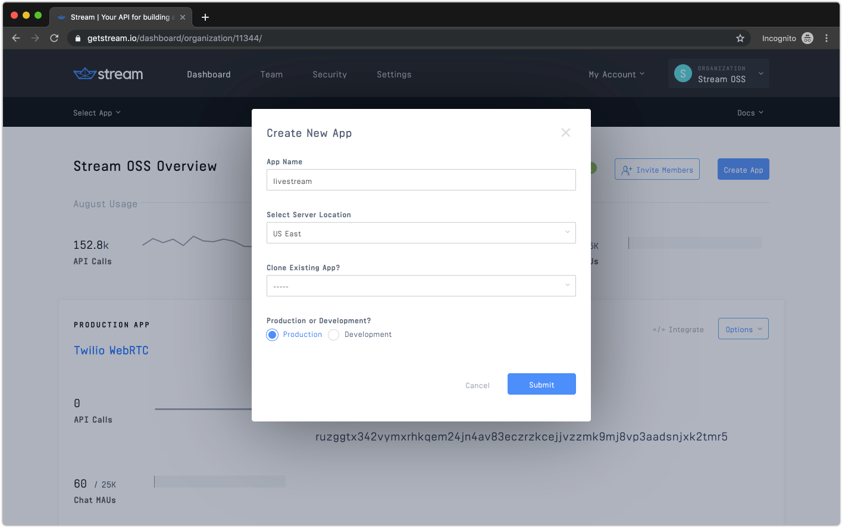
Task: Click the Create App button
Action: point(743,169)
